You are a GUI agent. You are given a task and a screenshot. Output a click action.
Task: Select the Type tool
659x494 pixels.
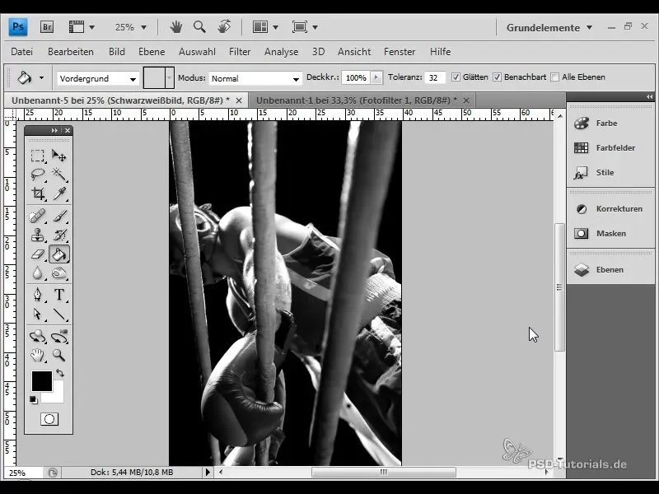click(59, 295)
